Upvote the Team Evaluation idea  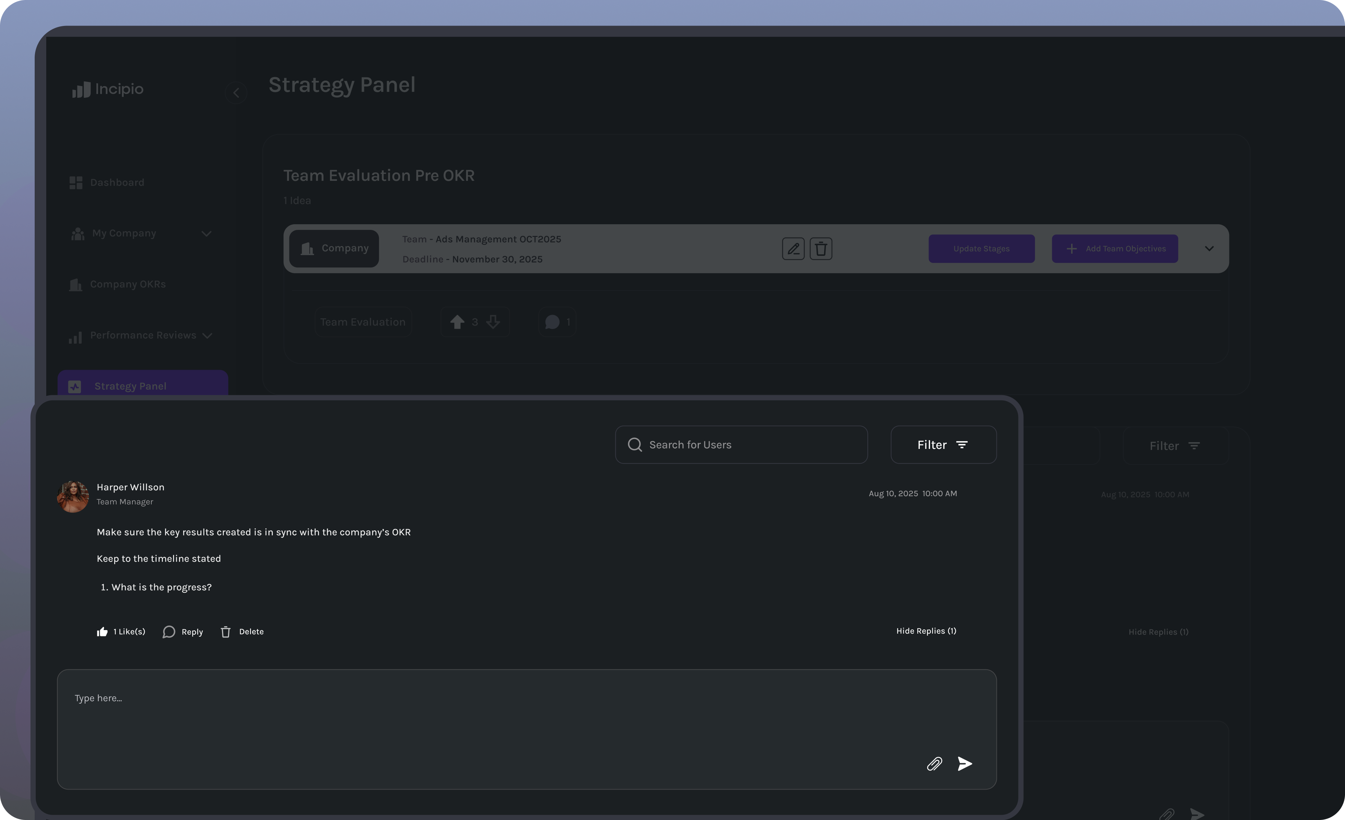[458, 322]
